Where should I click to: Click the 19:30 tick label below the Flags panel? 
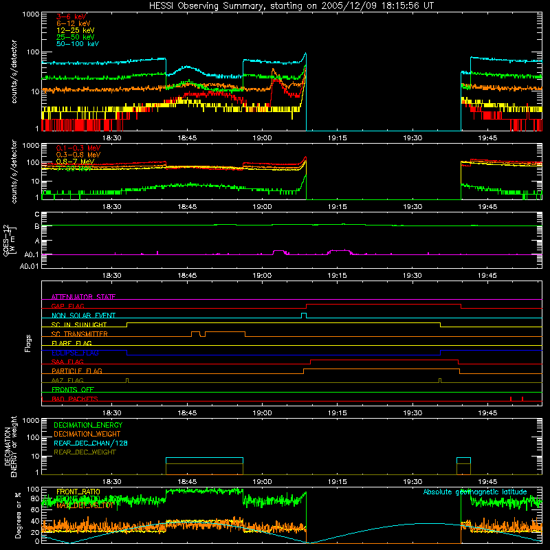coord(412,413)
